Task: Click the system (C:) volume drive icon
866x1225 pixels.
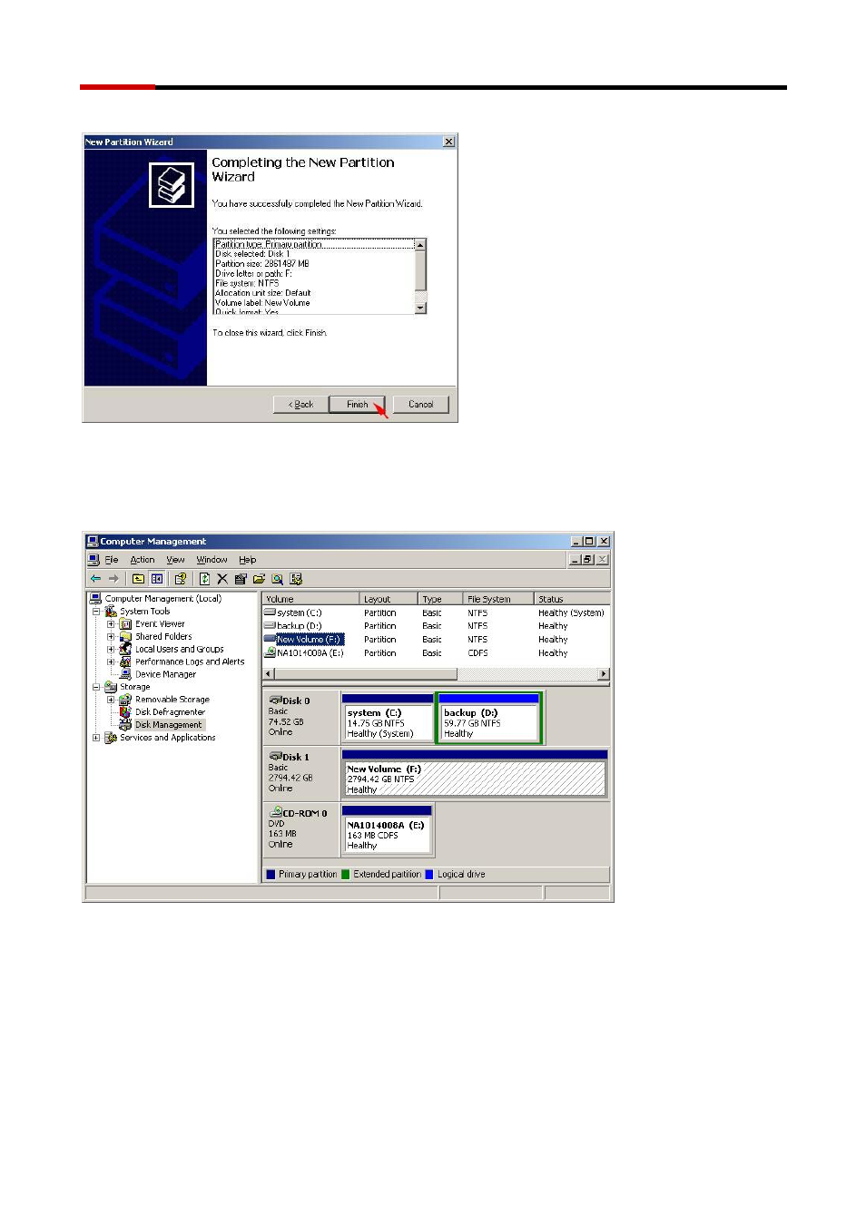Action: click(x=270, y=612)
